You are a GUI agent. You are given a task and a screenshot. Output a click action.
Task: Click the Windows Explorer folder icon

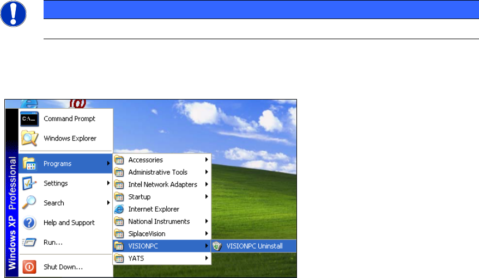coord(29,138)
